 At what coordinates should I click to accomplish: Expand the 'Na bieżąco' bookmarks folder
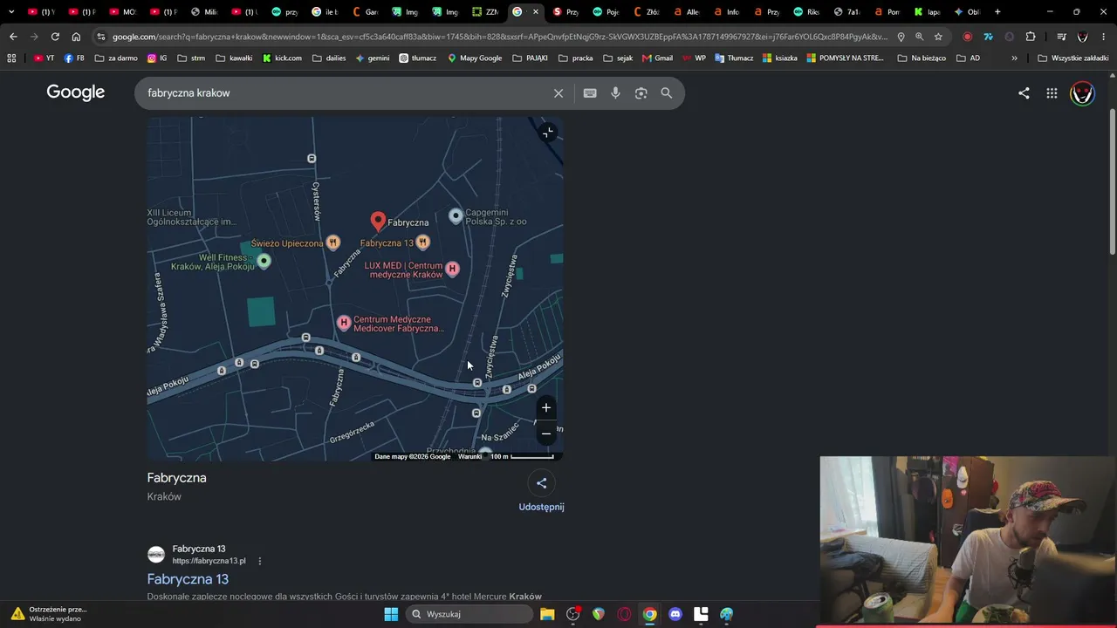click(922, 58)
